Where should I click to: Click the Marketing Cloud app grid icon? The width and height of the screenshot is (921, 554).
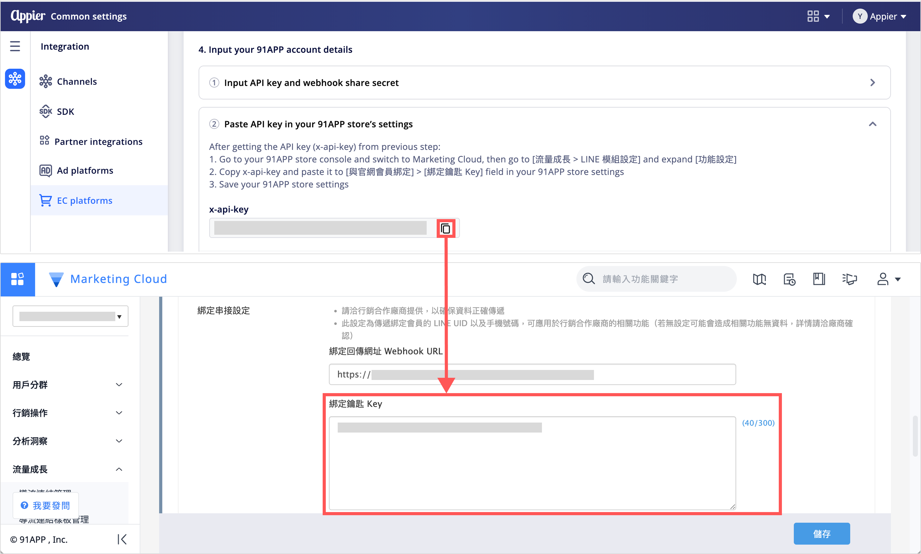point(18,279)
